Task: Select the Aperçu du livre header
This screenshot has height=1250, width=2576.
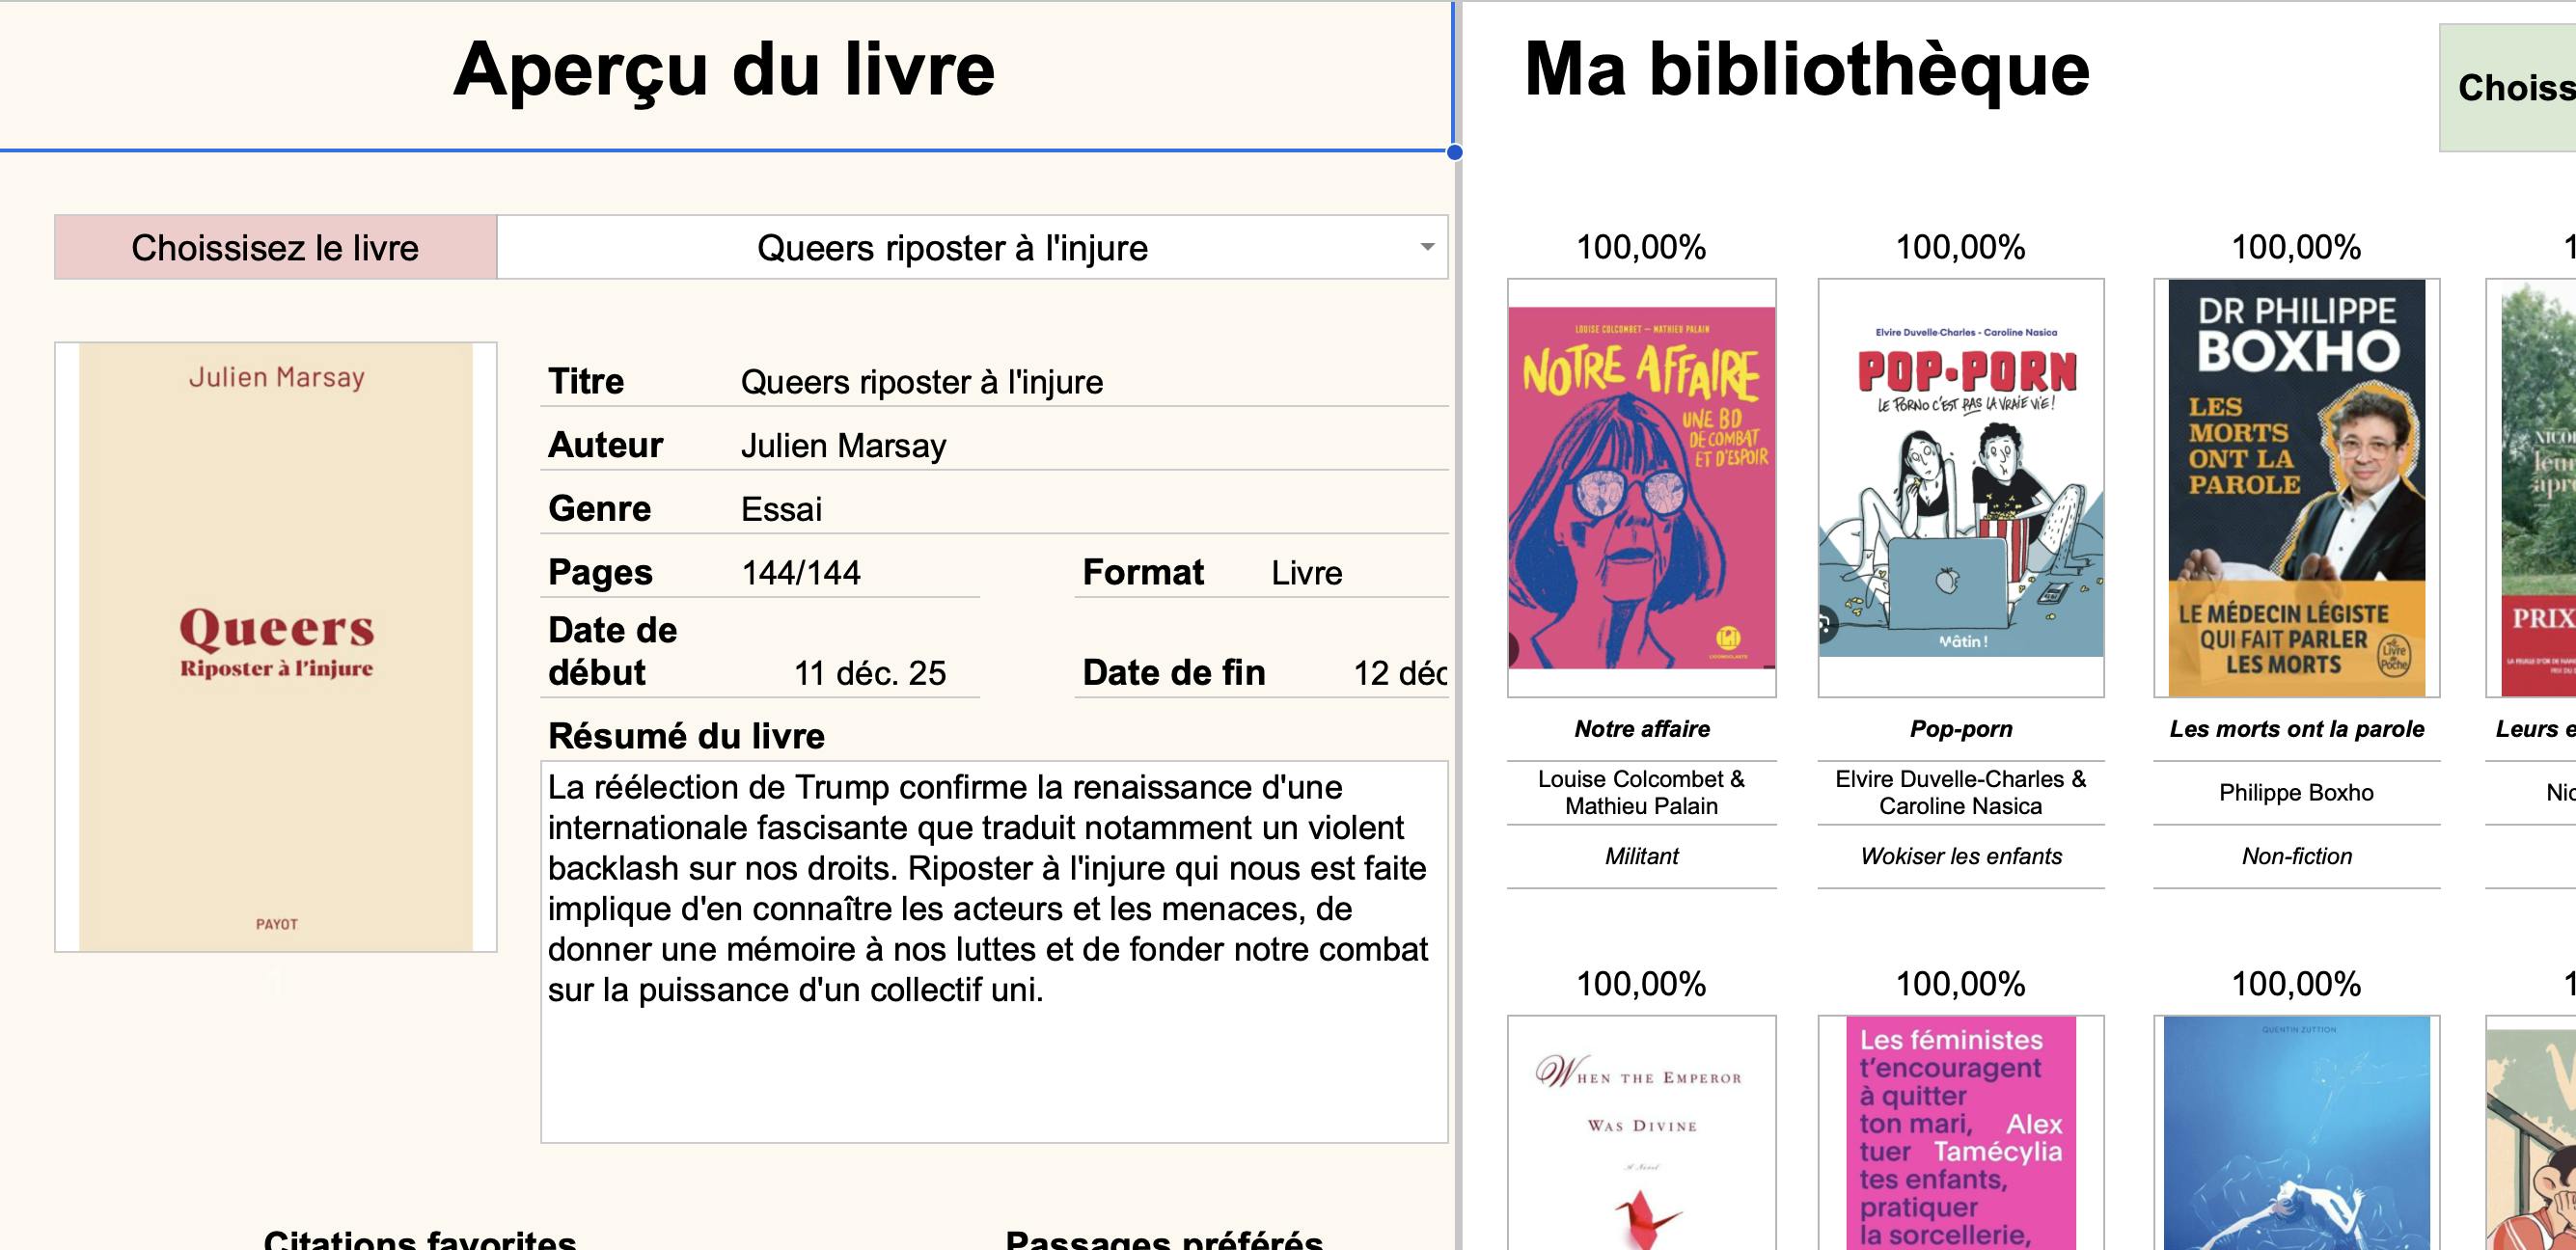Action: [x=724, y=70]
